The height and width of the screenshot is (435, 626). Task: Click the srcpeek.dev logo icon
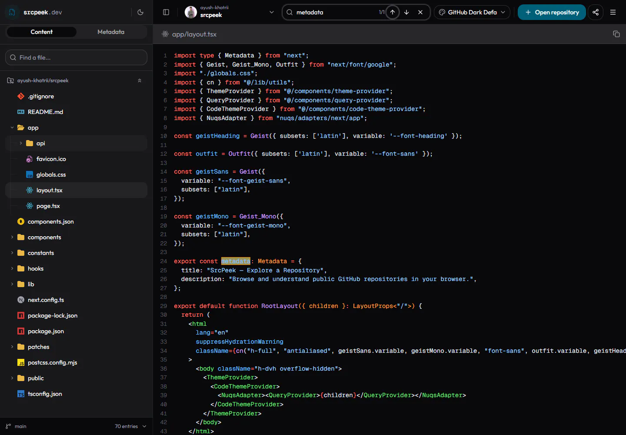pos(12,12)
